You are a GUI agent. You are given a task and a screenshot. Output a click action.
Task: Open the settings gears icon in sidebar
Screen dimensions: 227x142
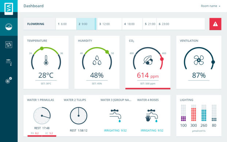tap(9, 80)
